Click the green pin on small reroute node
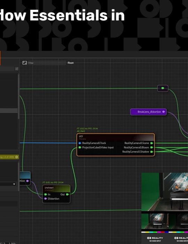 pos(163,88)
